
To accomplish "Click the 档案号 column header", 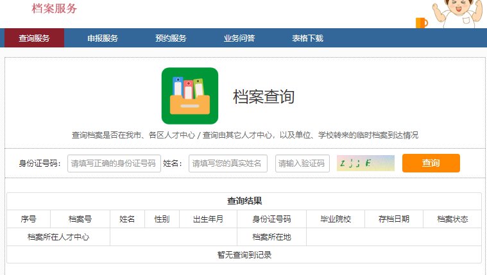I will coord(80,219).
